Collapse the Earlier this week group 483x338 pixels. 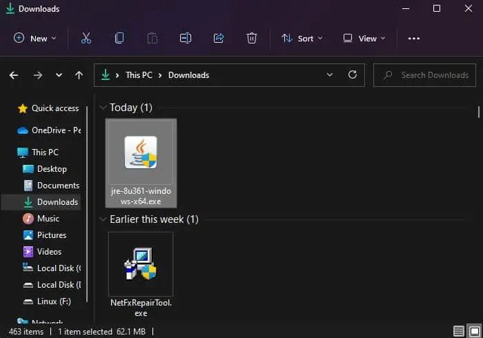103,219
